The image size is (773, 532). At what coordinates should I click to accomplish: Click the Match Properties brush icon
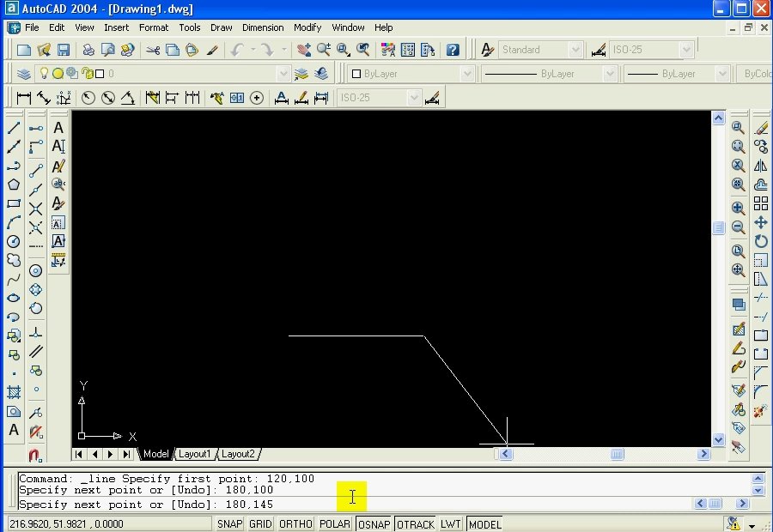point(212,50)
